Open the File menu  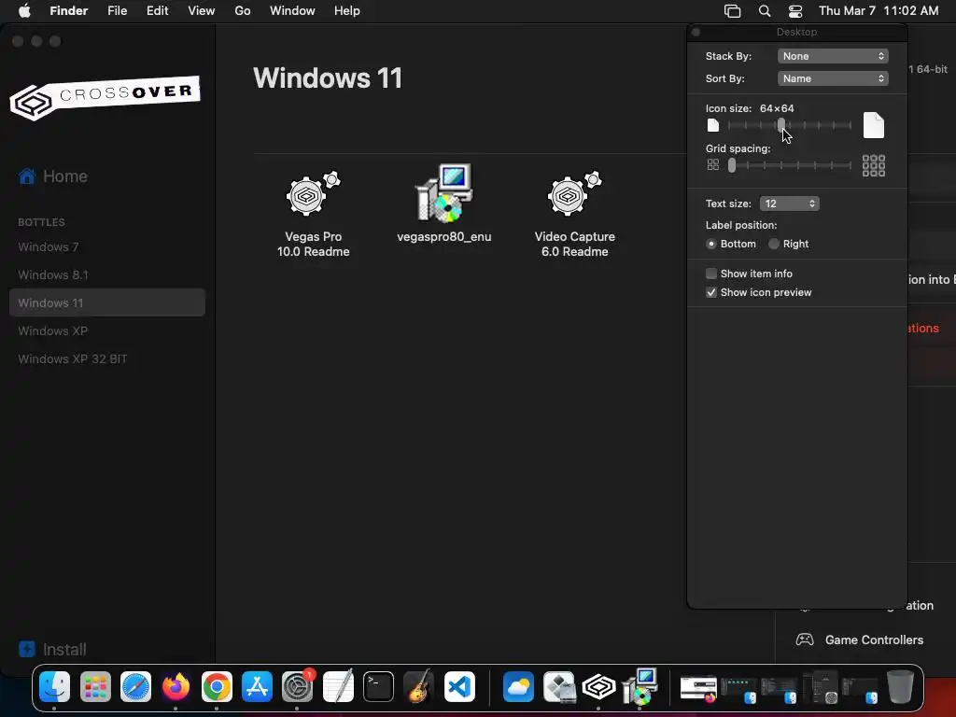pos(117,11)
